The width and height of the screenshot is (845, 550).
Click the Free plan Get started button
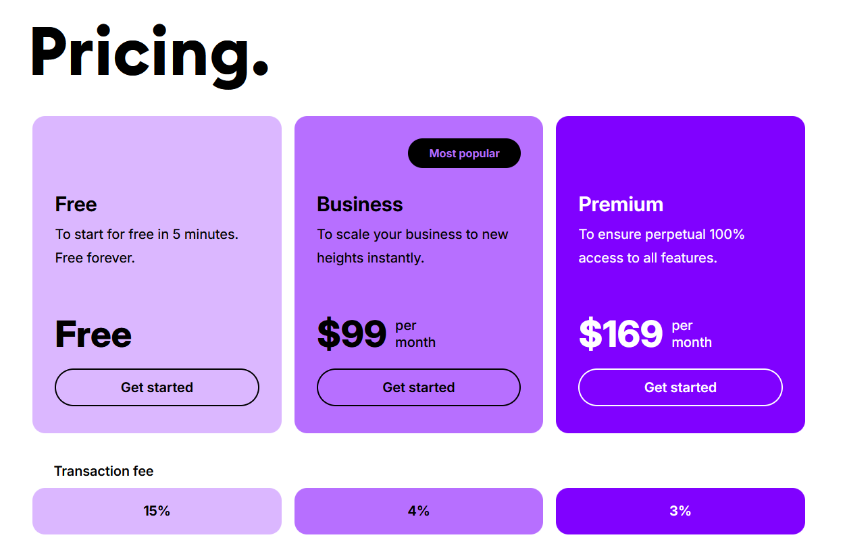point(157,387)
